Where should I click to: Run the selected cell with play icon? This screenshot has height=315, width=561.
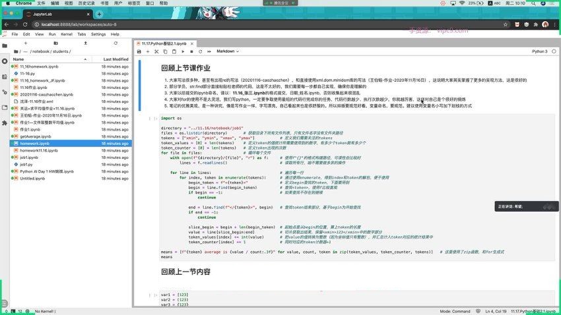[183, 51]
